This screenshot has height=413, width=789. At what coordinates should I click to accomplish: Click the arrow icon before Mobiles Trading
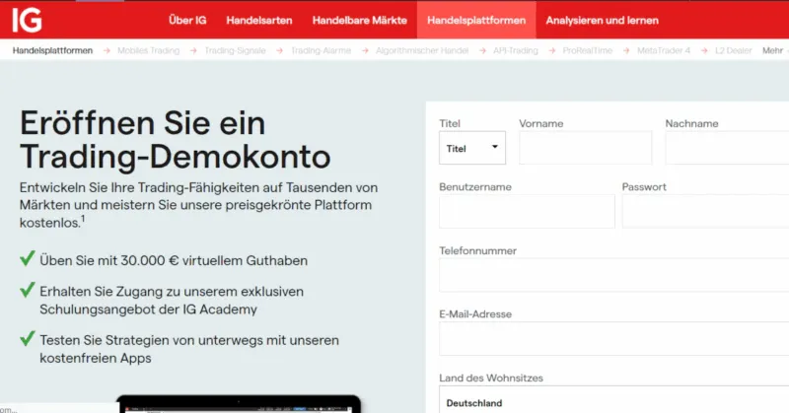click(107, 51)
